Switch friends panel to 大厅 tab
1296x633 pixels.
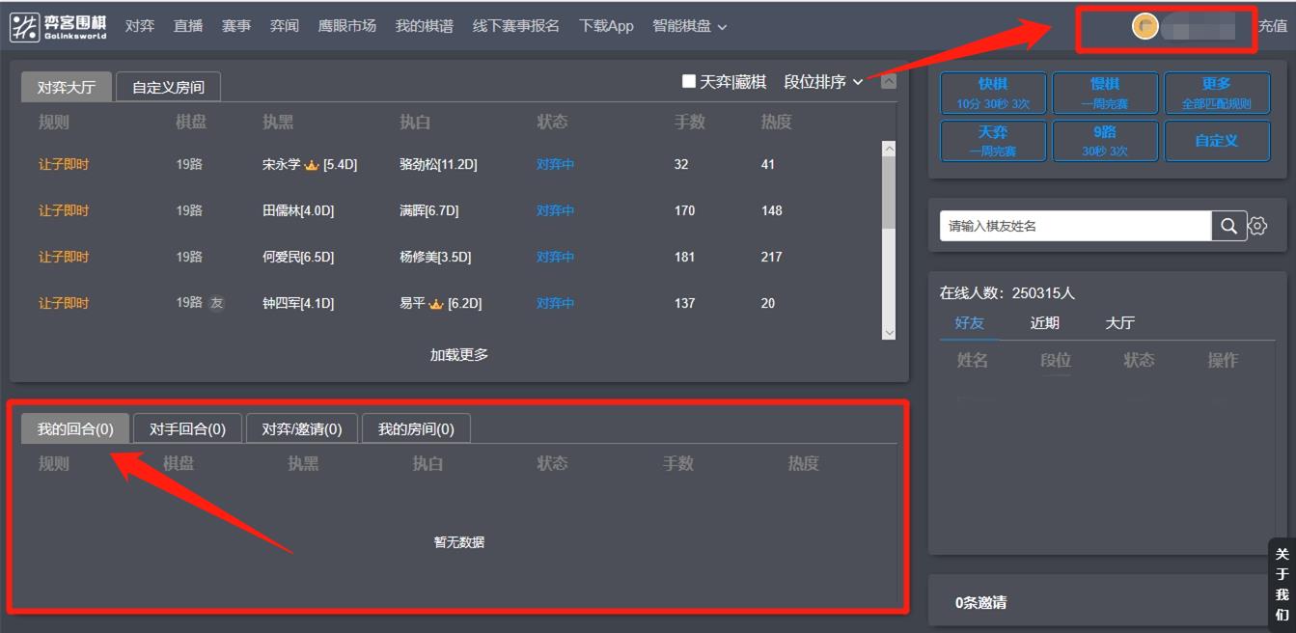pos(1119,323)
